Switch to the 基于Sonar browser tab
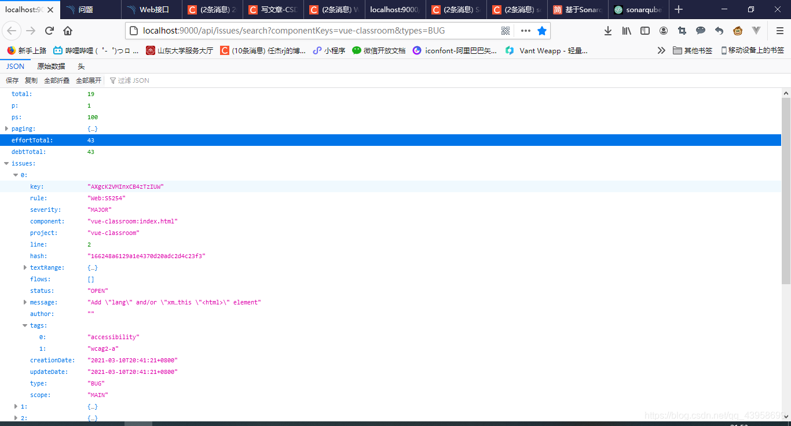The height and width of the screenshot is (426, 791). [577, 9]
